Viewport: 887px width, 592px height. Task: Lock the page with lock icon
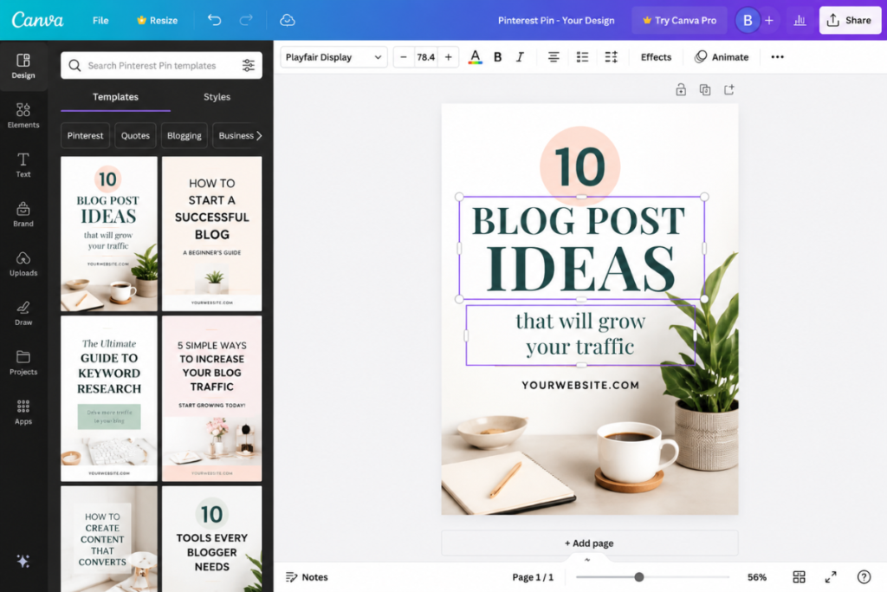pos(681,89)
